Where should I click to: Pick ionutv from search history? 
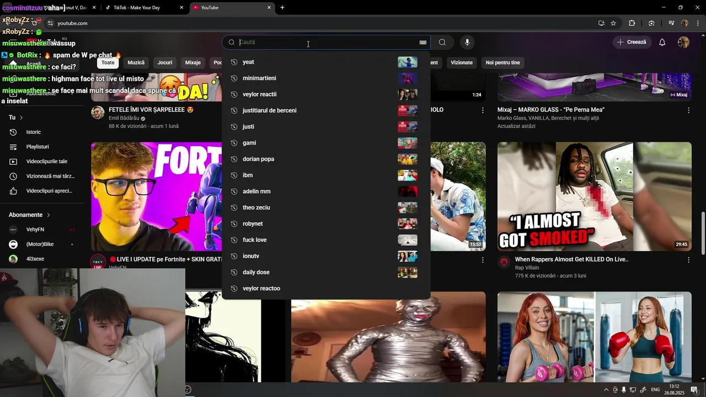[x=326, y=256]
